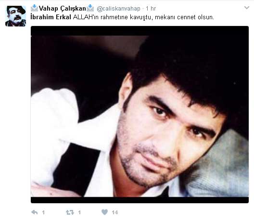
Task: Open Vahap Çalışkan's profile avatar
Action: tap(15, 16)
